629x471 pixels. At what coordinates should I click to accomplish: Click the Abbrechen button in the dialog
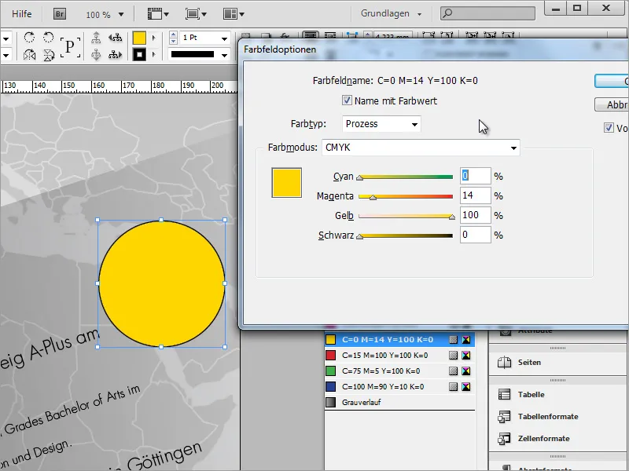click(x=612, y=104)
